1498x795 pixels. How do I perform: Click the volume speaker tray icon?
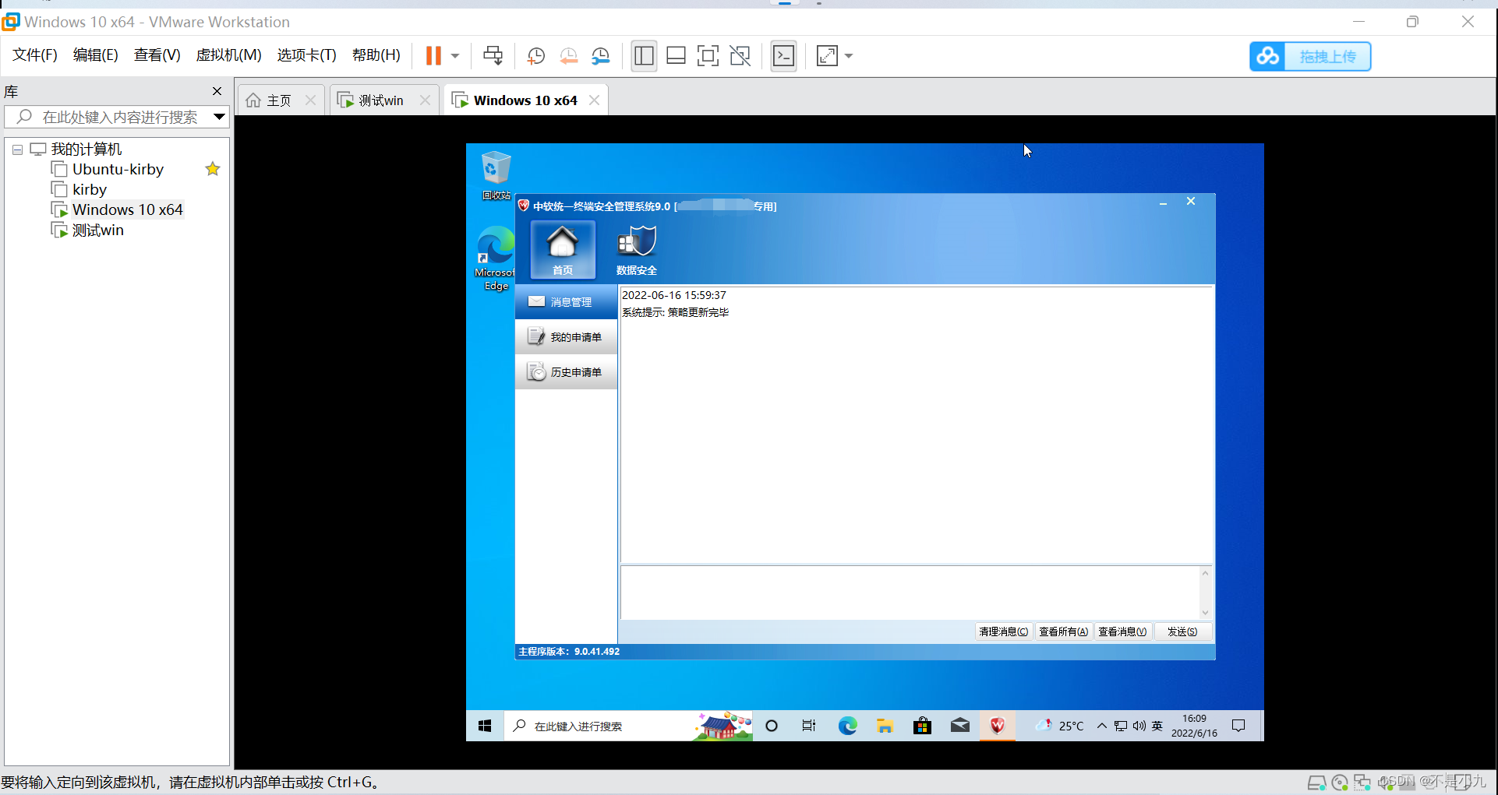point(1139,726)
